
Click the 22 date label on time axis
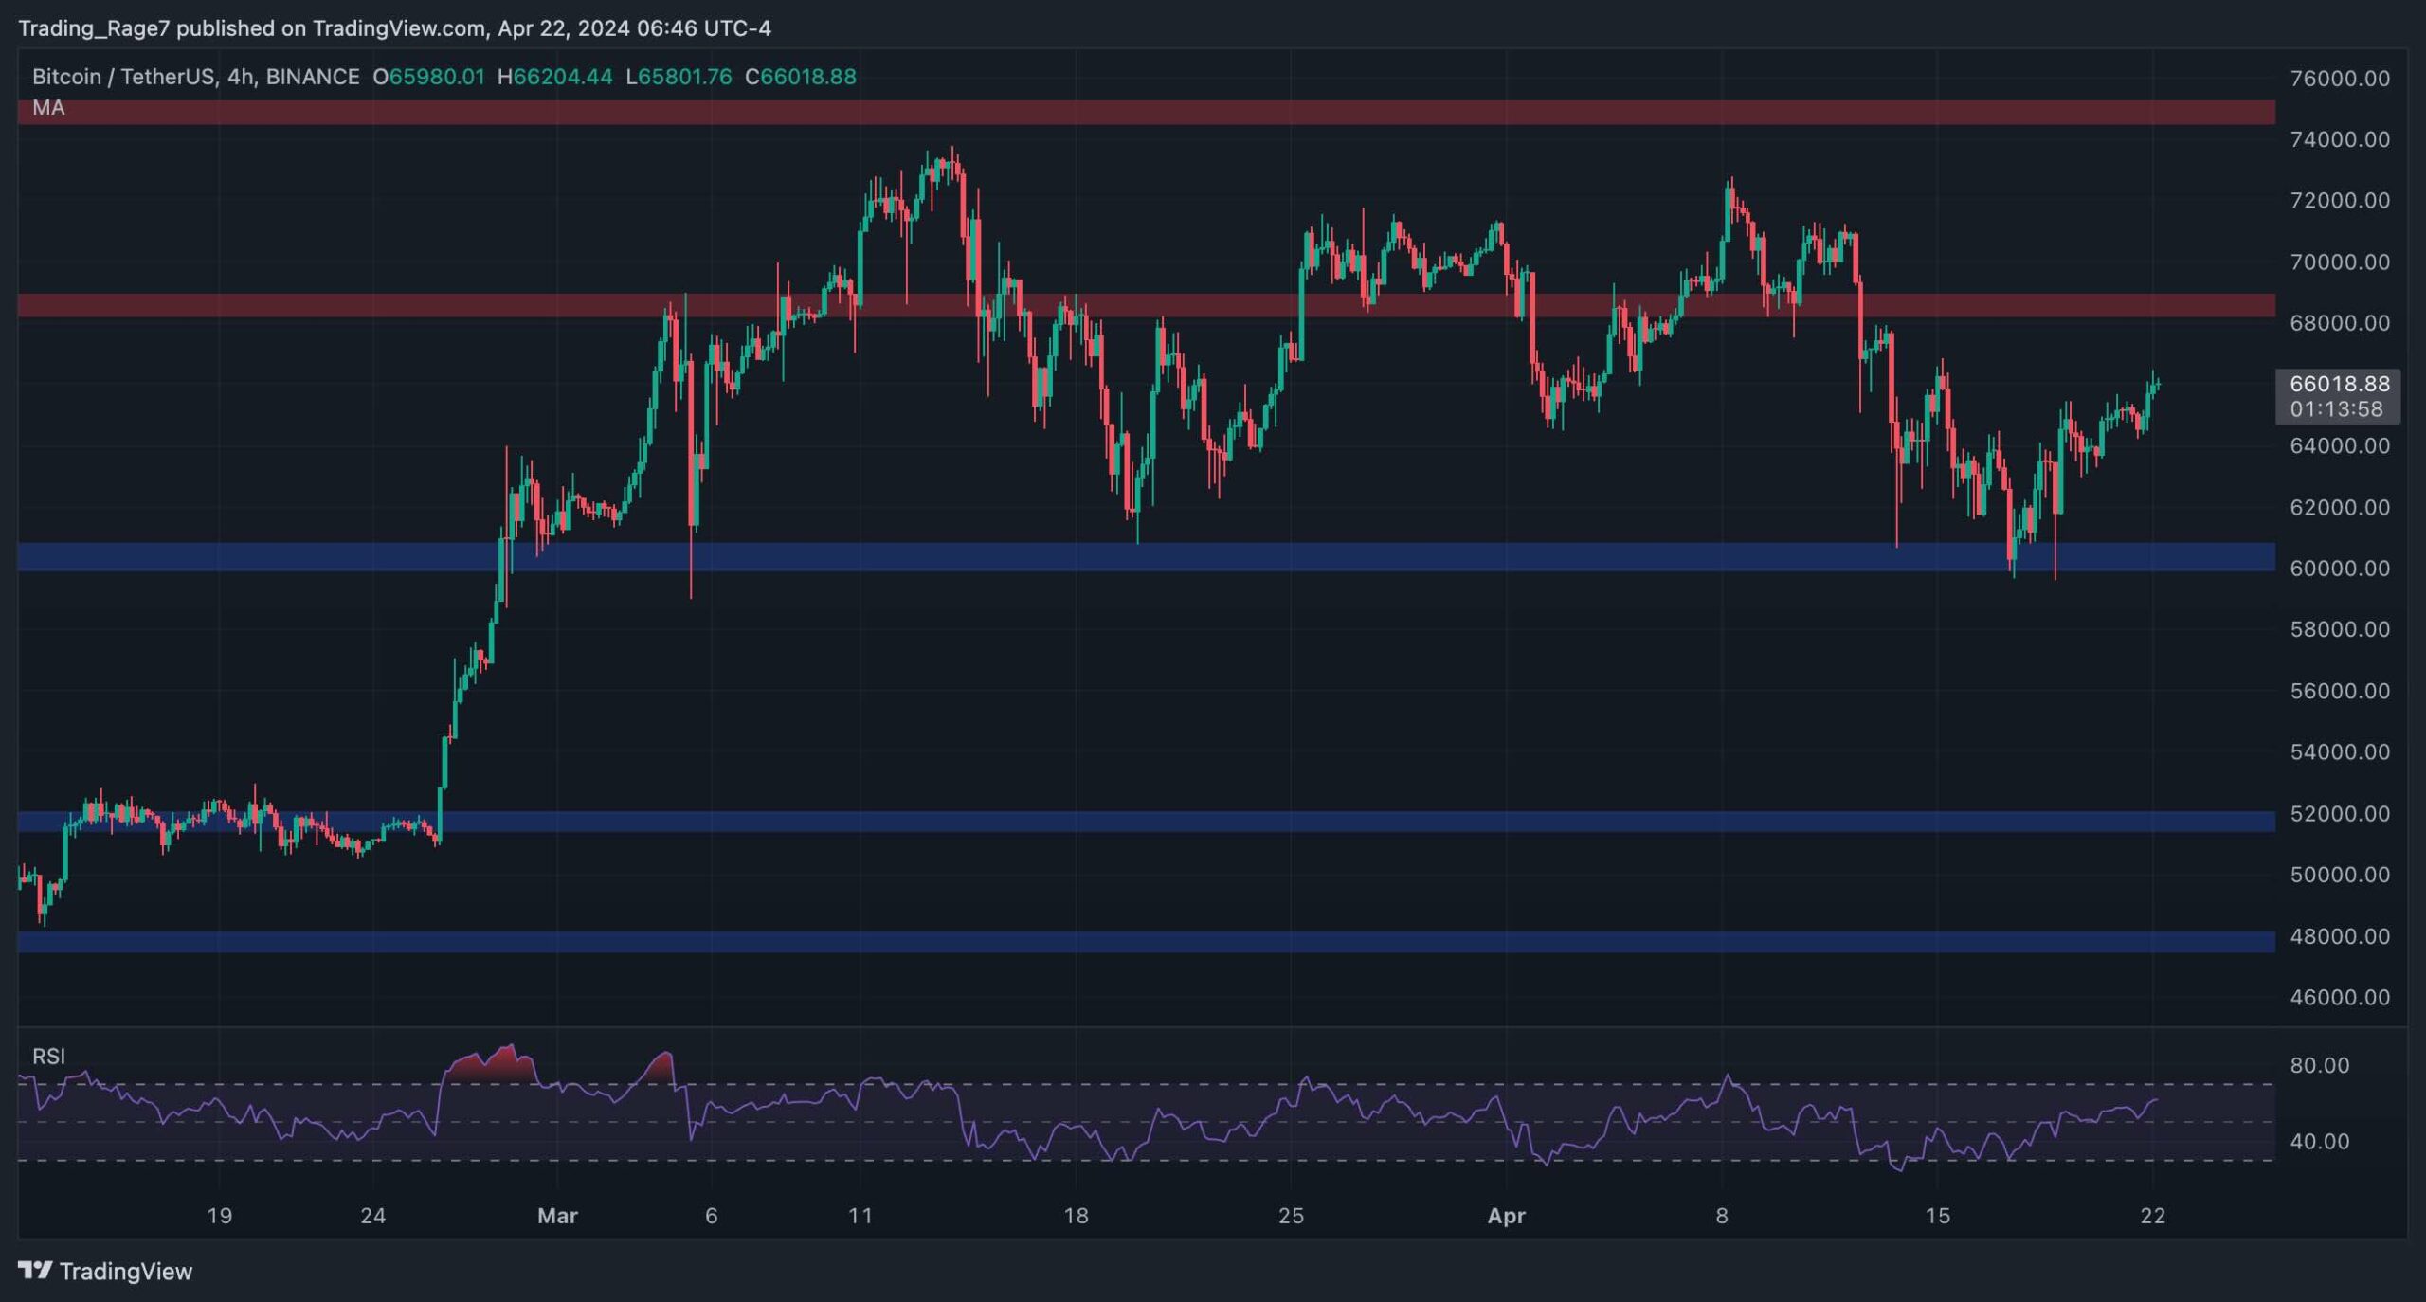pos(2152,1216)
